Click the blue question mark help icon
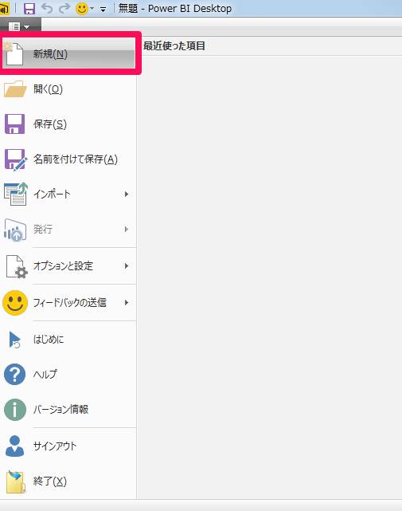This screenshot has width=402, height=511. point(14,375)
